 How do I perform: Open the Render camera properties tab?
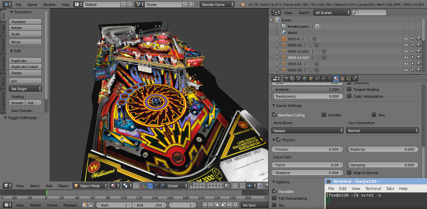point(286,79)
